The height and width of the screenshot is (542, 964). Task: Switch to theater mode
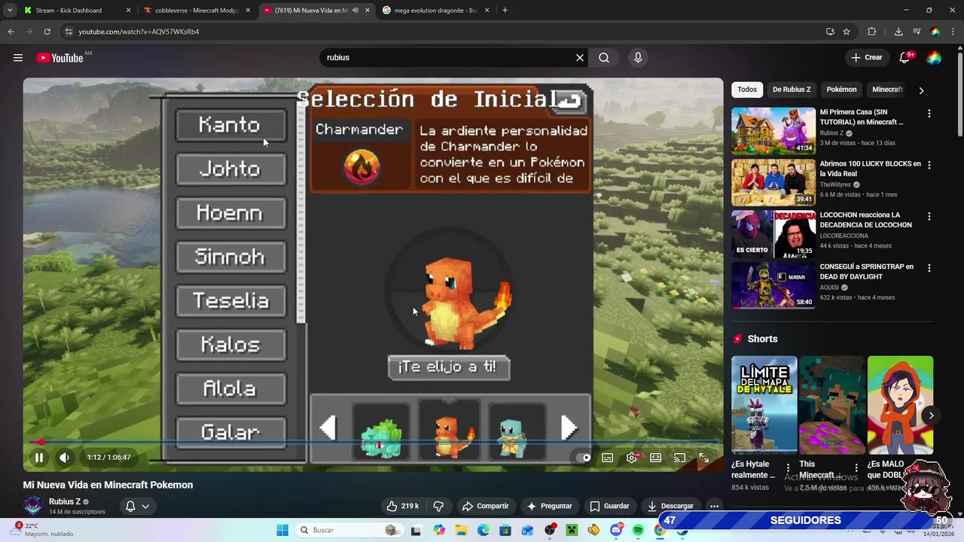(x=656, y=457)
